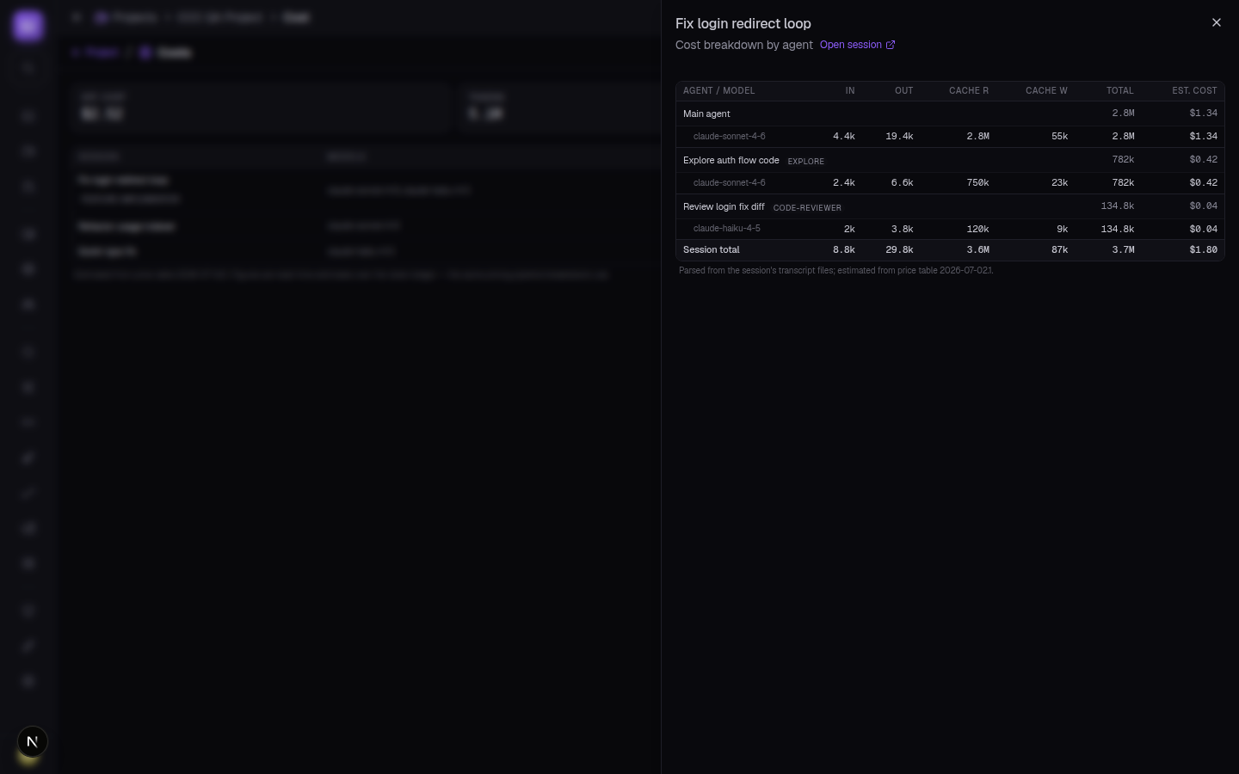Click Main agent row's $1.34 cost
Screen dimensions: 1239x774
point(1203,114)
